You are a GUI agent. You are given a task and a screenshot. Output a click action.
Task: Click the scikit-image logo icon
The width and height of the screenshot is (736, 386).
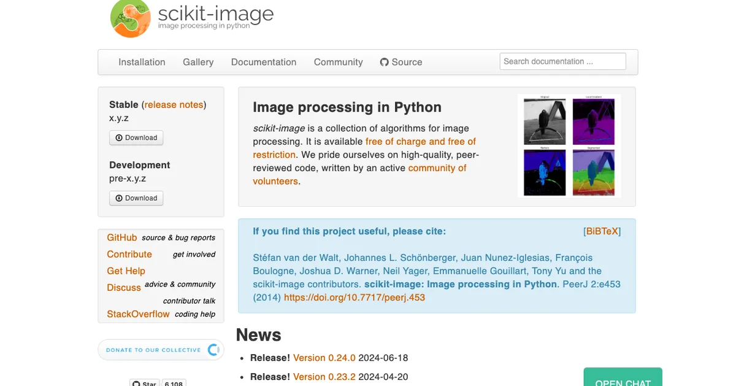pyautogui.click(x=131, y=17)
